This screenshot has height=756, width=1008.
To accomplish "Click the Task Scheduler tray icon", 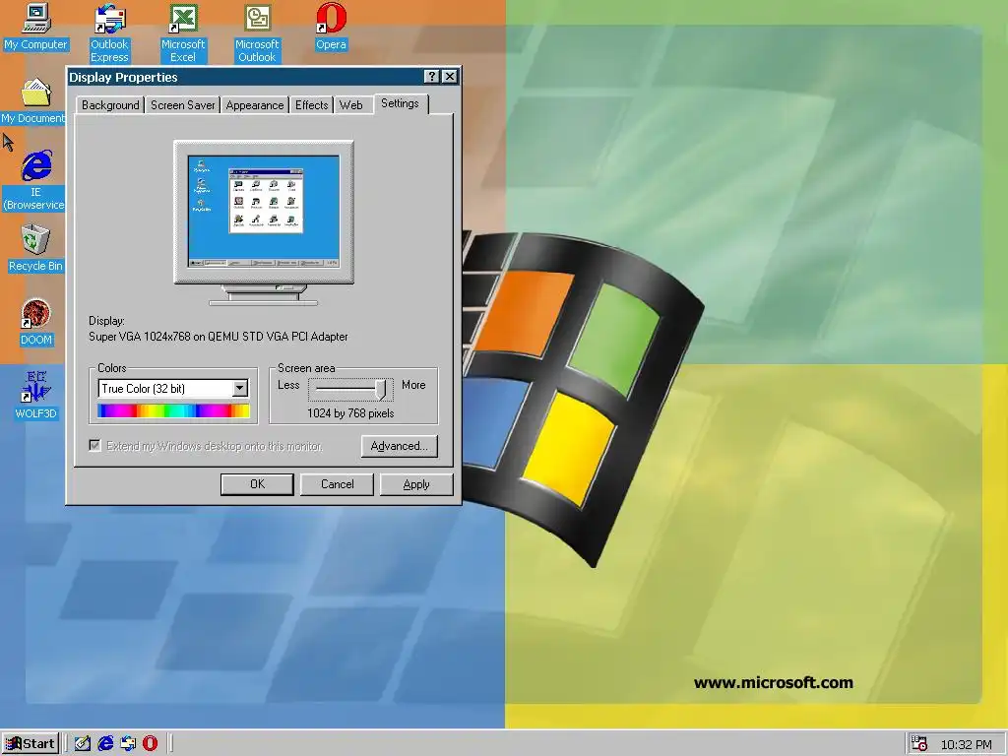I will (x=919, y=744).
